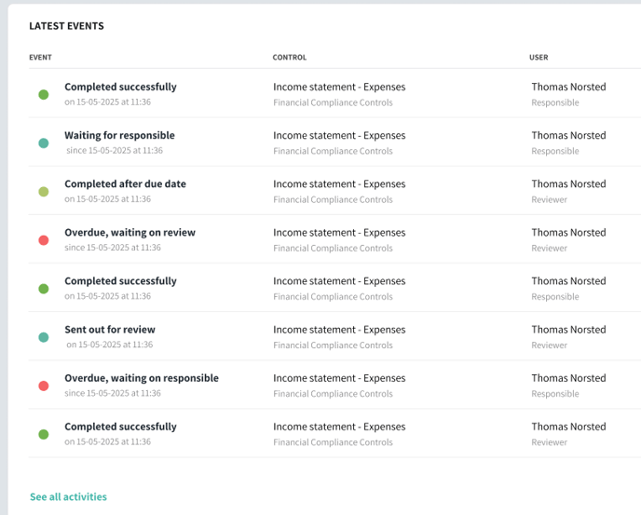Click the date under Sent out for review
The image size is (641, 515).
tap(110, 345)
